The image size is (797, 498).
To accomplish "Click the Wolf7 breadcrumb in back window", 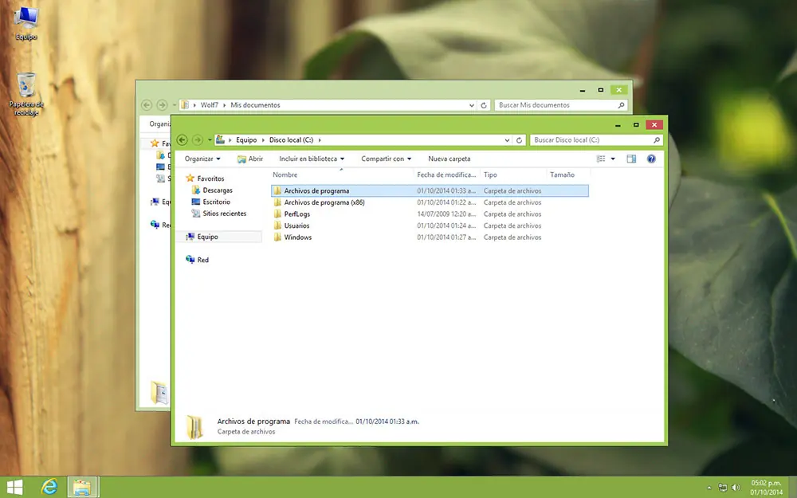I will (209, 105).
